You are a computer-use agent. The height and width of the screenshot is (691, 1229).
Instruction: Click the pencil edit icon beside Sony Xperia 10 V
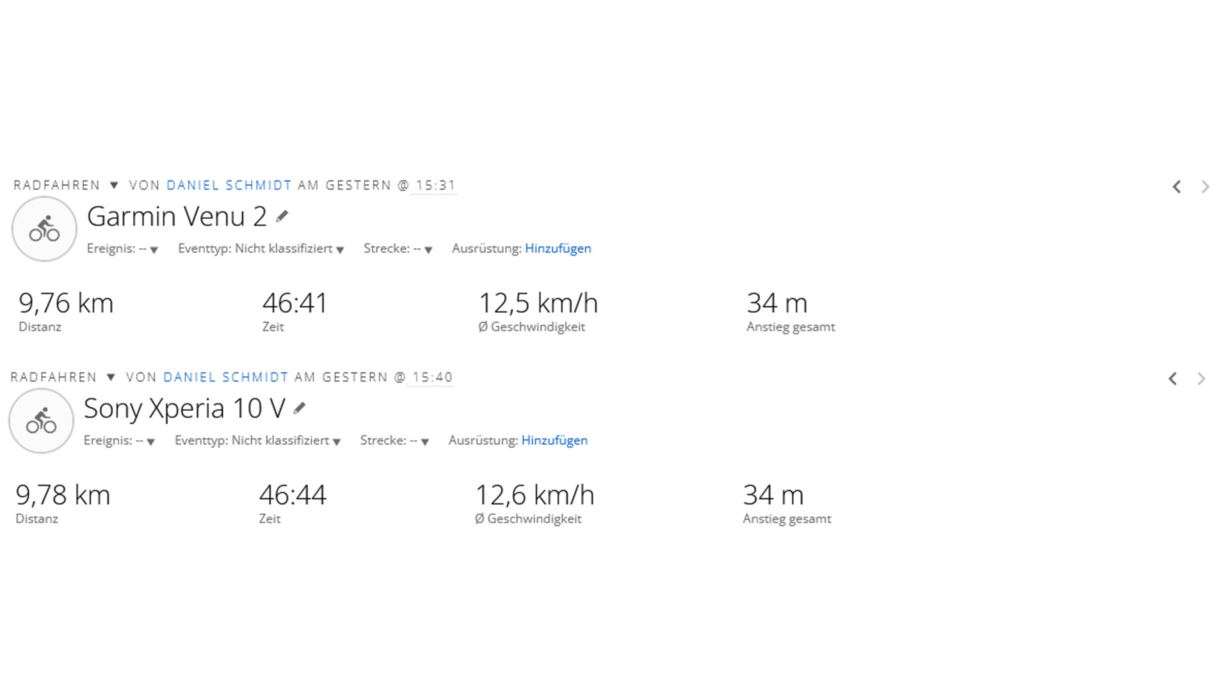coord(299,408)
